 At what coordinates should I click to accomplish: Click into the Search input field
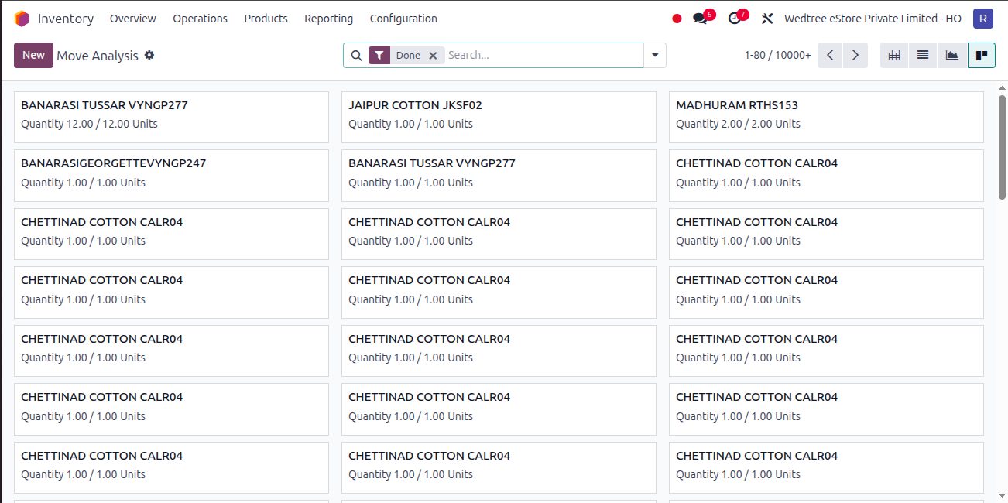click(543, 56)
